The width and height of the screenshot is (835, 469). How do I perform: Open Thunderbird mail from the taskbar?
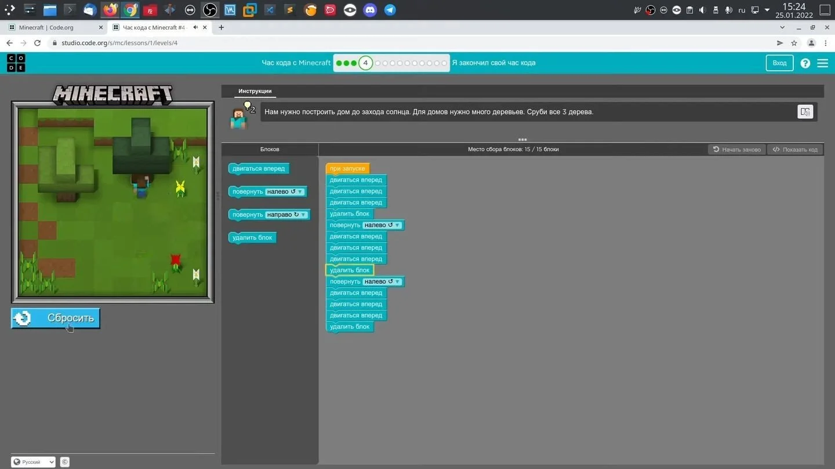tap(90, 10)
